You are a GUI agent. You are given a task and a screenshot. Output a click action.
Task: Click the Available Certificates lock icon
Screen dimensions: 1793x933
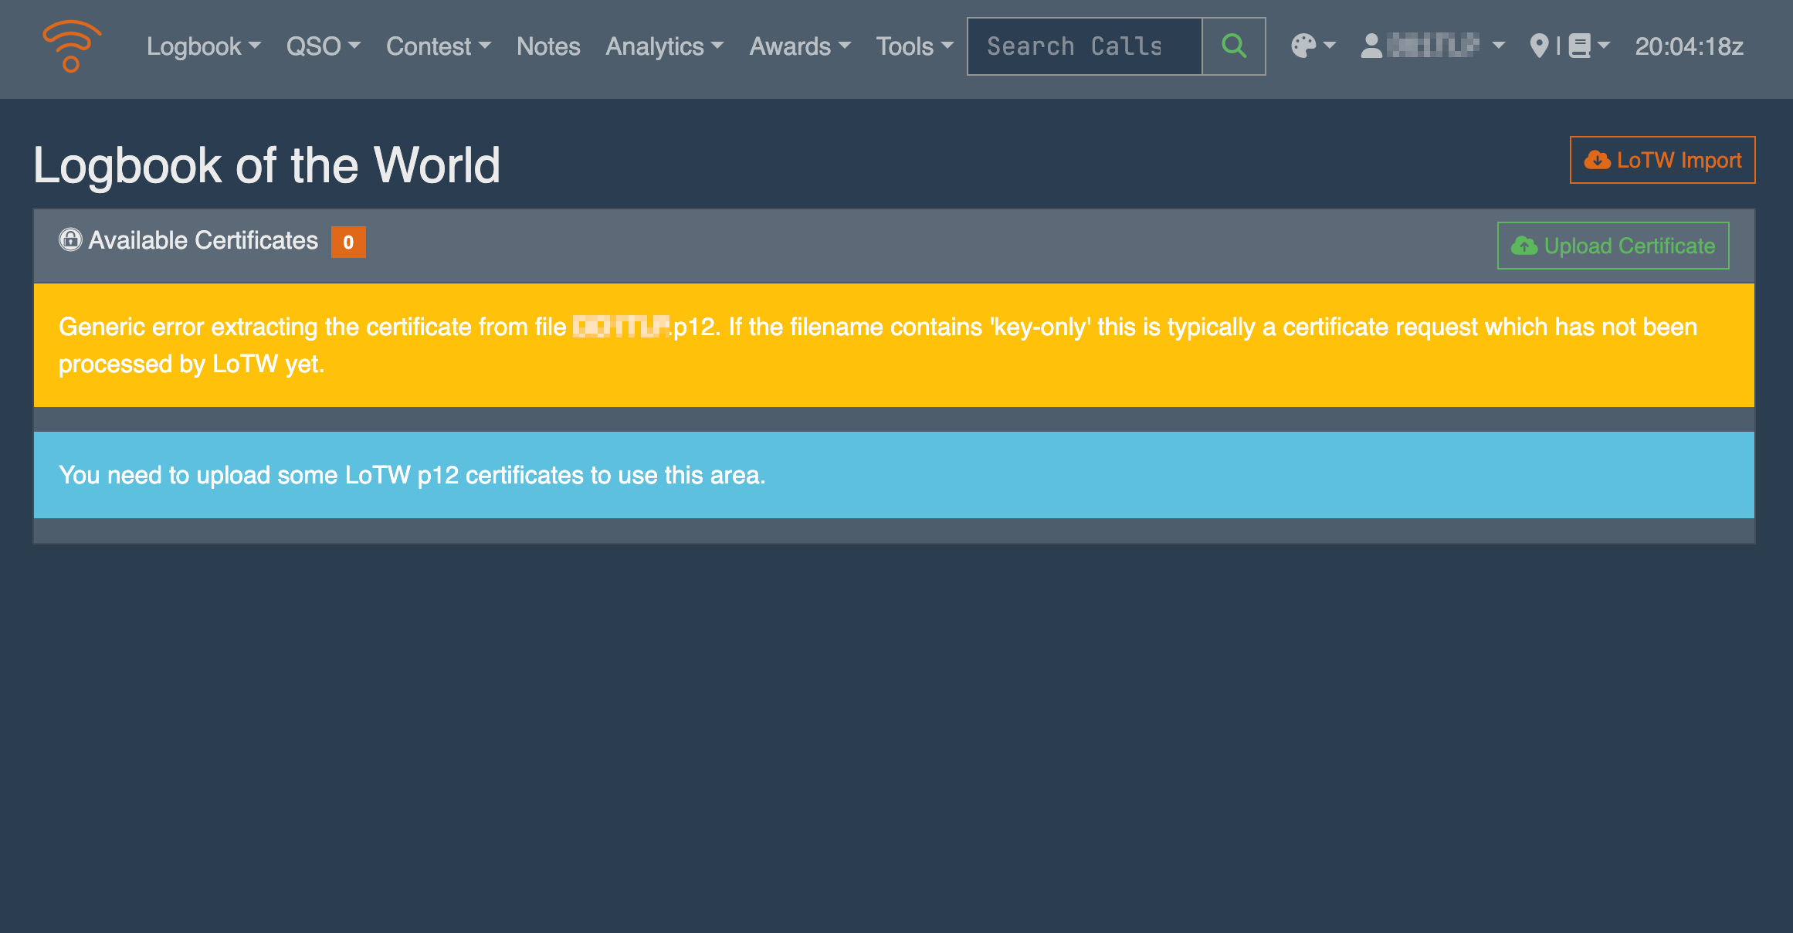pos(70,240)
